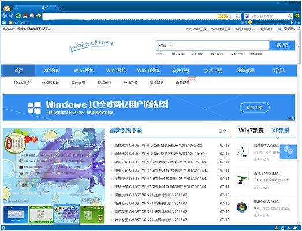Screen dimensions: 302x231
Task: Click 更多+ next to 最新系统下载
Action: [x=223, y=132]
